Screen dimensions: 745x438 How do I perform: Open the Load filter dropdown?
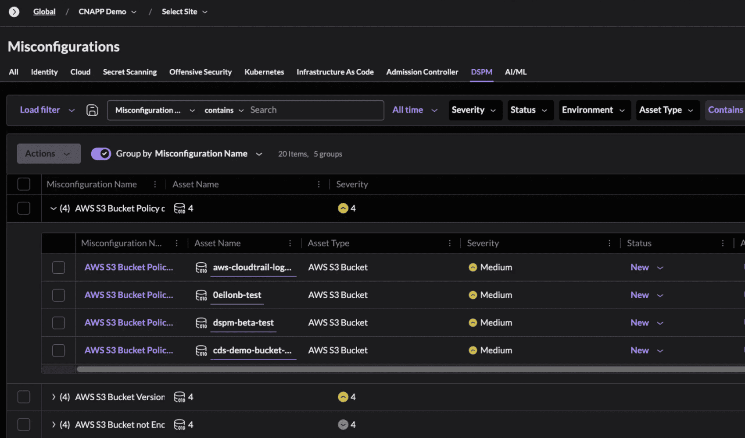[x=47, y=110]
